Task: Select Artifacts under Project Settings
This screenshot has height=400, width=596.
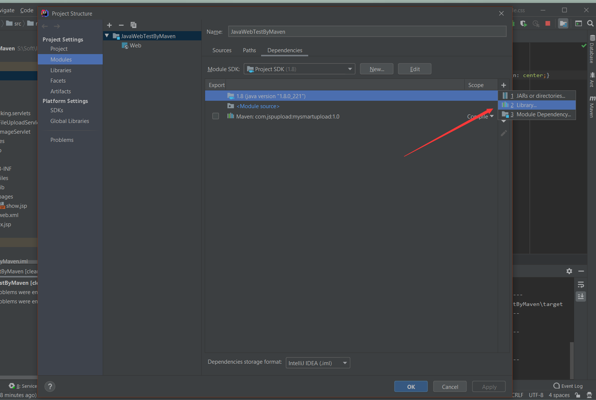Action: point(70,91)
